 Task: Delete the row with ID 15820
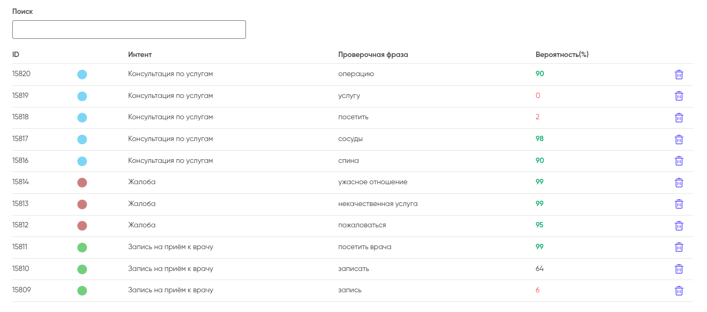coord(679,75)
